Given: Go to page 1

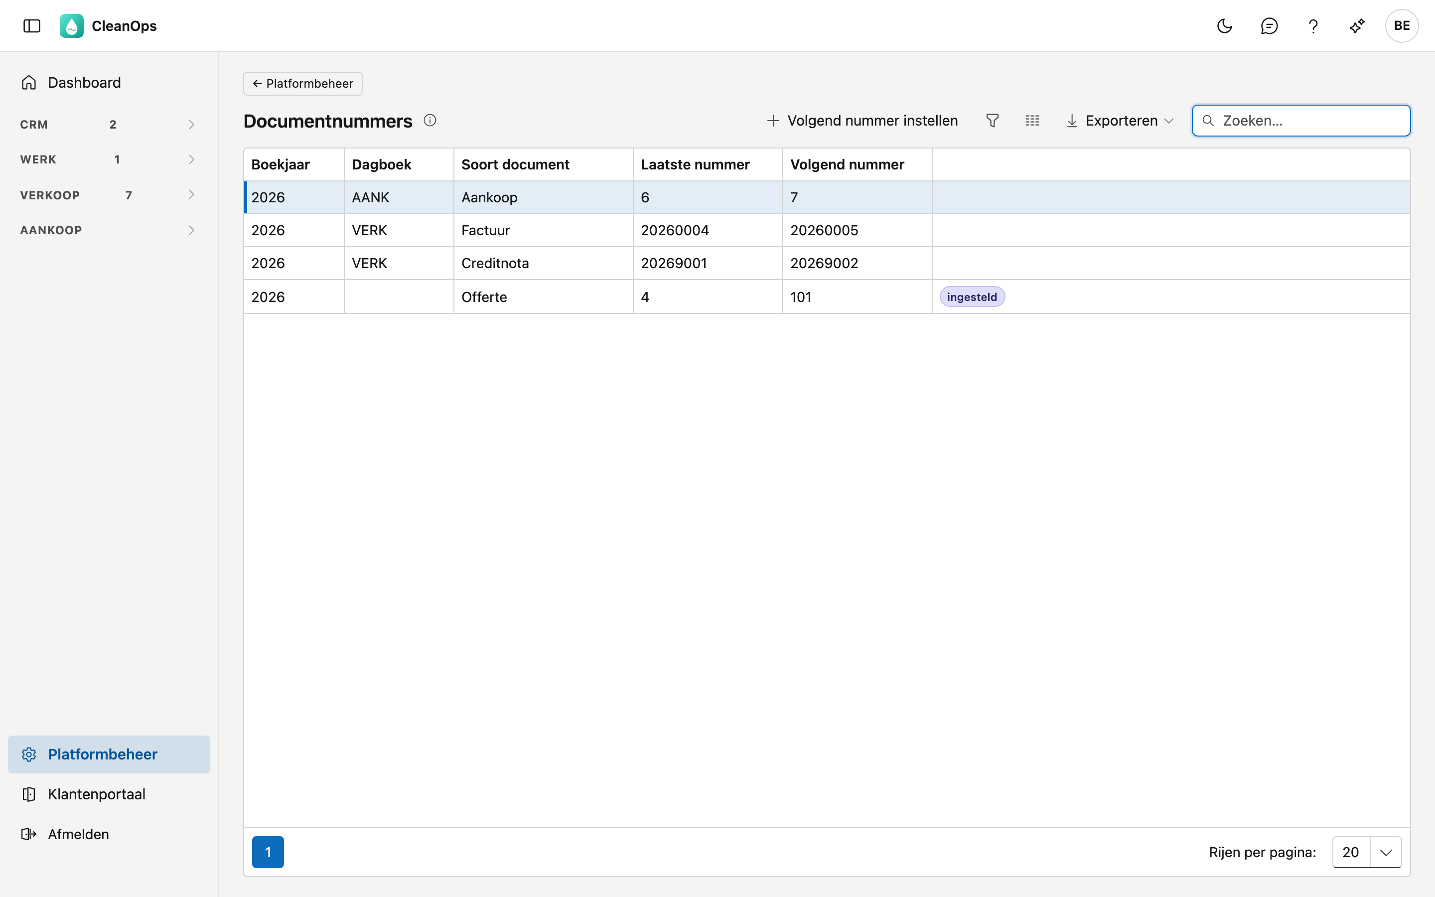Looking at the screenshot, I should pyautogui.click(x=268, y=852).
